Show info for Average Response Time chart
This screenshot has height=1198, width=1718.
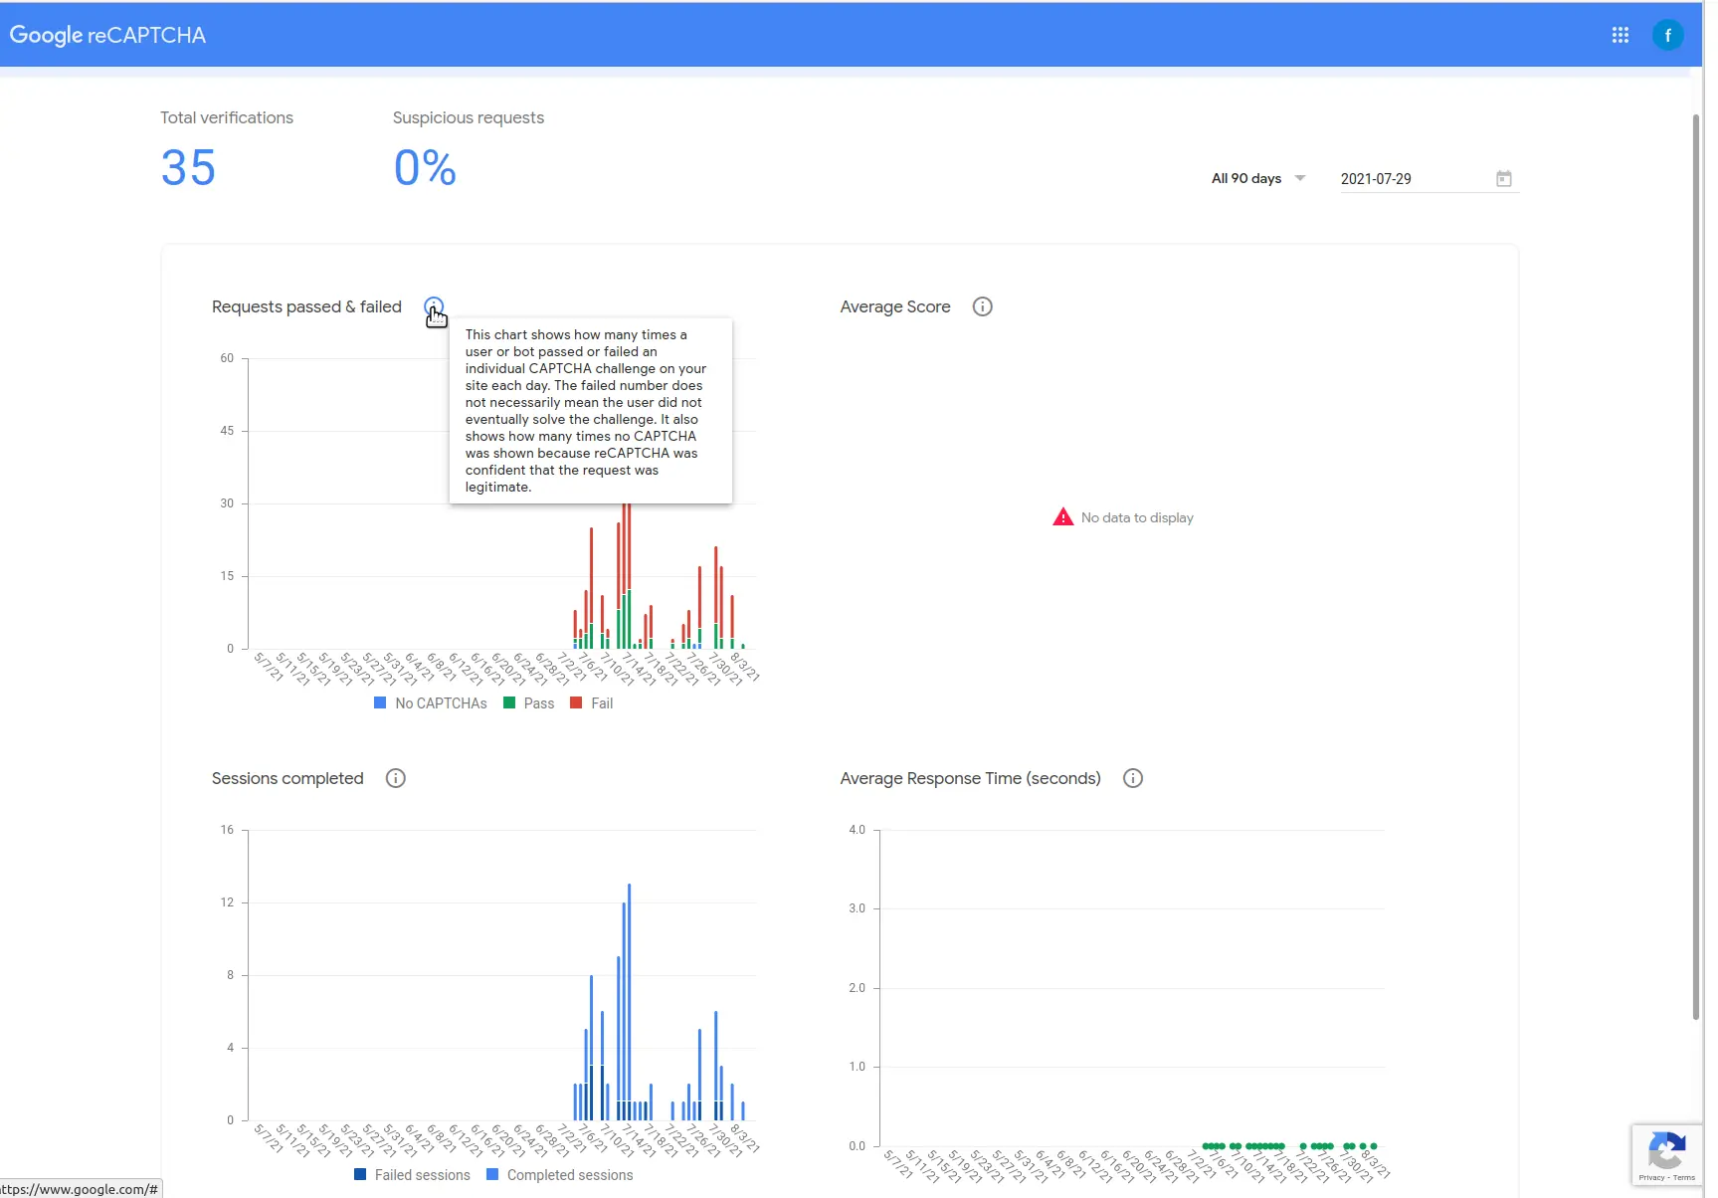[1132, 778]
